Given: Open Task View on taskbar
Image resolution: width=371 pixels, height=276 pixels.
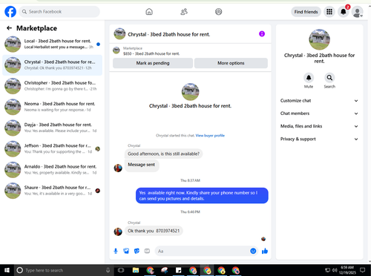Looking at the screenshot, I should pos(121,270).
